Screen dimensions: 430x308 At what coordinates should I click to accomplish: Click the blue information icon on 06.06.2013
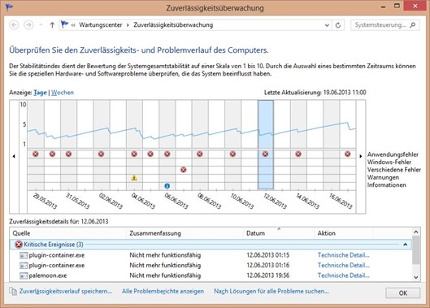click(167, 186)
